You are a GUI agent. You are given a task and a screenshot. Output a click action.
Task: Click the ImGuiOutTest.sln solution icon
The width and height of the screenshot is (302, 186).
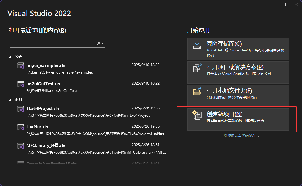21,84
